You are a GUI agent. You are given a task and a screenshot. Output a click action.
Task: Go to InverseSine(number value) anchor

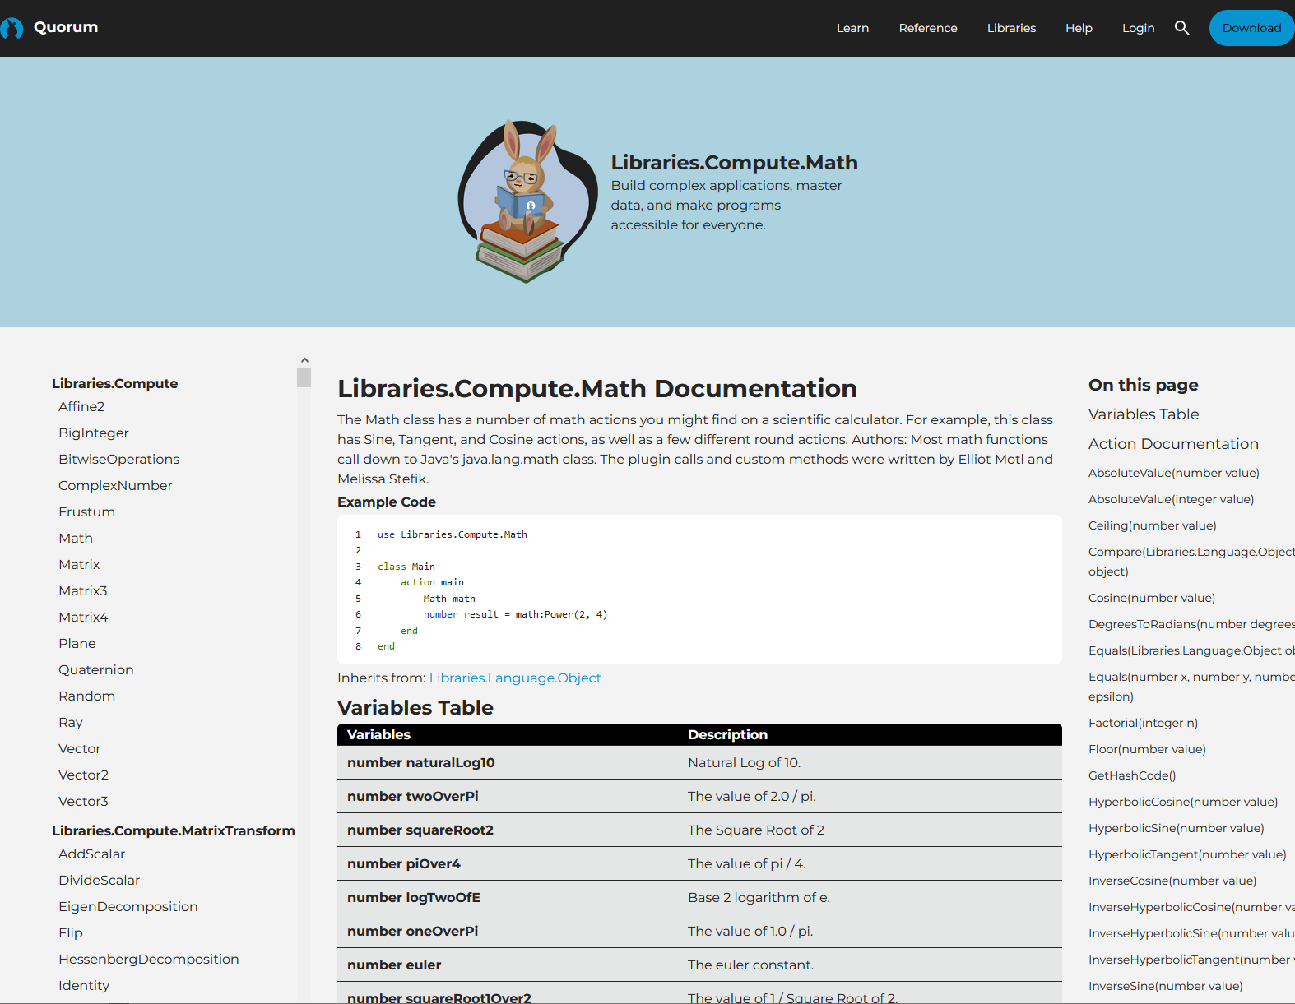point(1166,986)
